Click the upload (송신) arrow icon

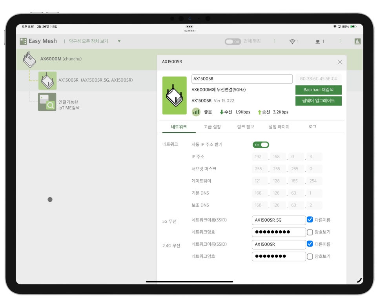(259, 112)
